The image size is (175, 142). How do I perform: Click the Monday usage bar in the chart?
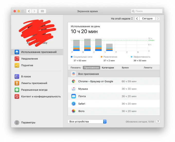76,45
